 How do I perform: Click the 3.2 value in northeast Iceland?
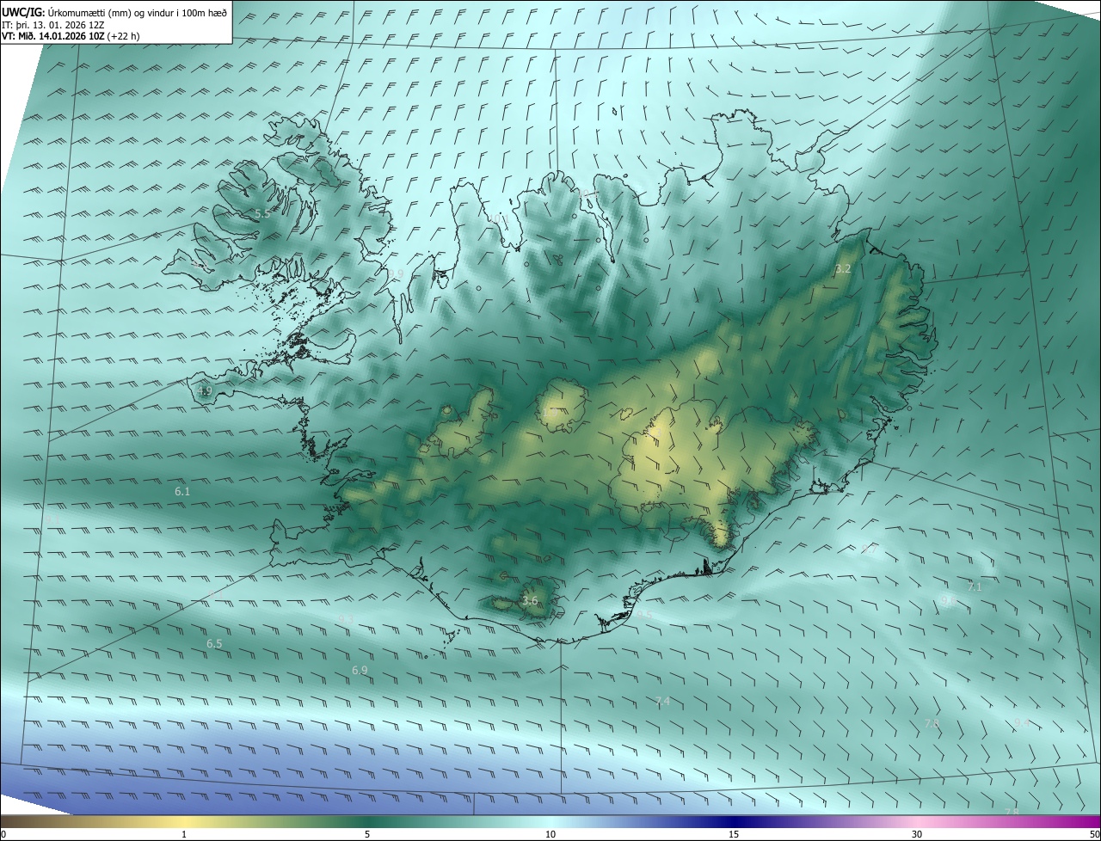[x=843, y=269]
